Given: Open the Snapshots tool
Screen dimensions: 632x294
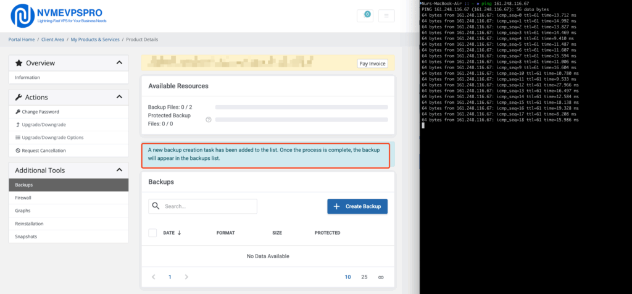Looking at the screenshot, I should coord(25,237).
